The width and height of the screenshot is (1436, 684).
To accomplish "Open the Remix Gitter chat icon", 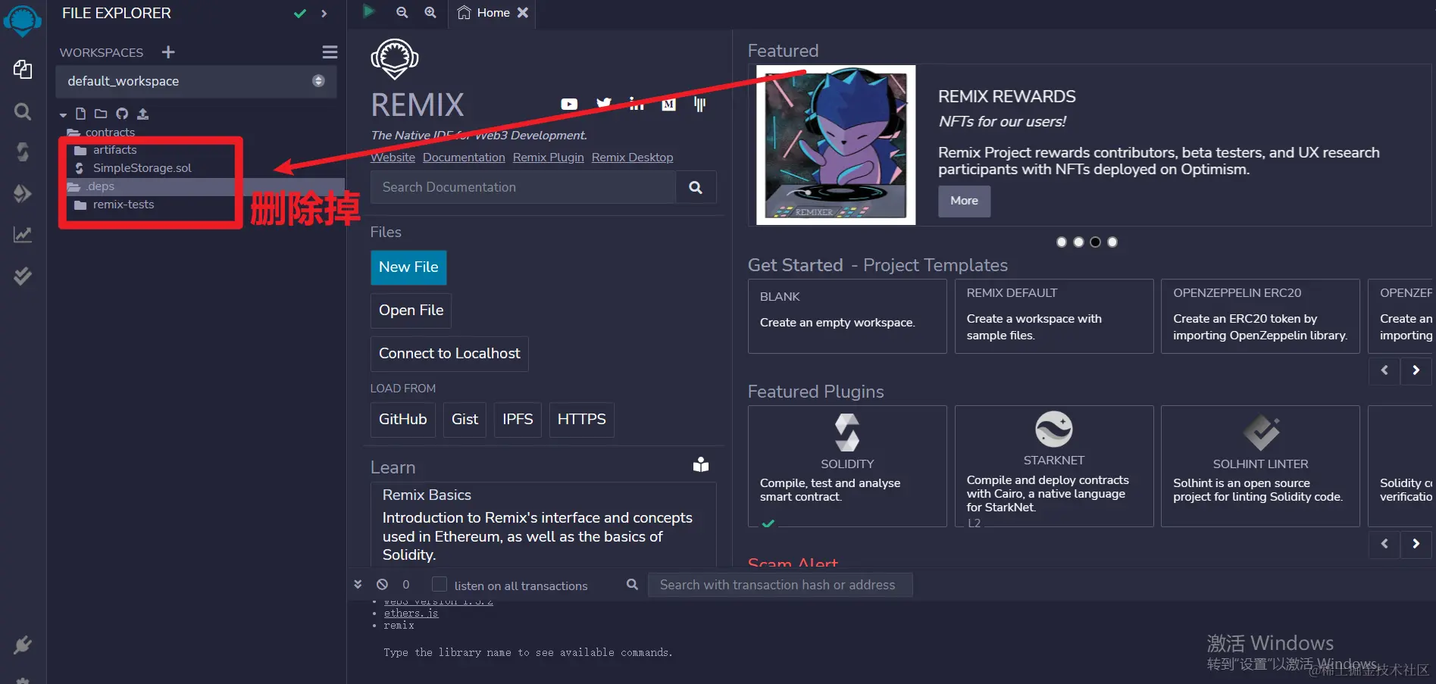I will (x=699, y=105).
